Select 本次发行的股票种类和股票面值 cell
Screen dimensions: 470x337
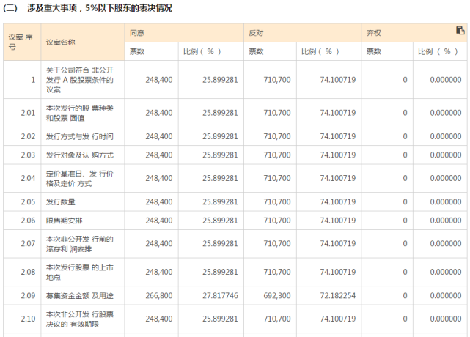tap(83, 113)
